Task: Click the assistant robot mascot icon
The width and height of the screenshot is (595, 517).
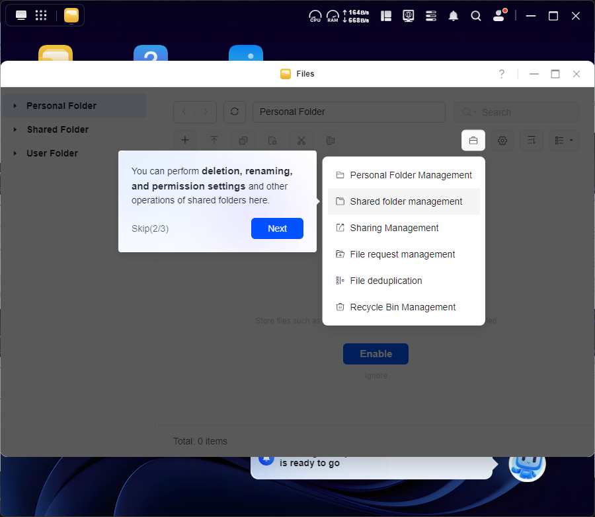Action: (527, 464)
